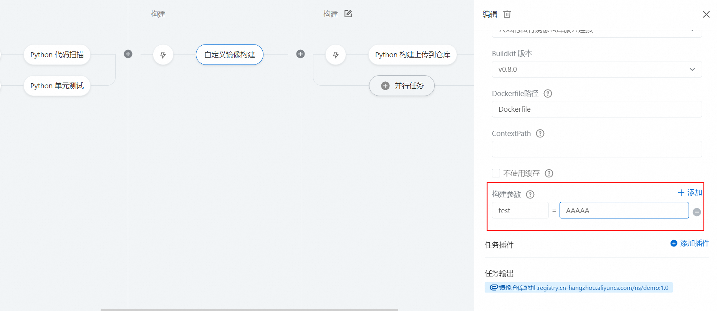
Task: Select the Python 代码扫描 task node
Action: pos(57,55)
